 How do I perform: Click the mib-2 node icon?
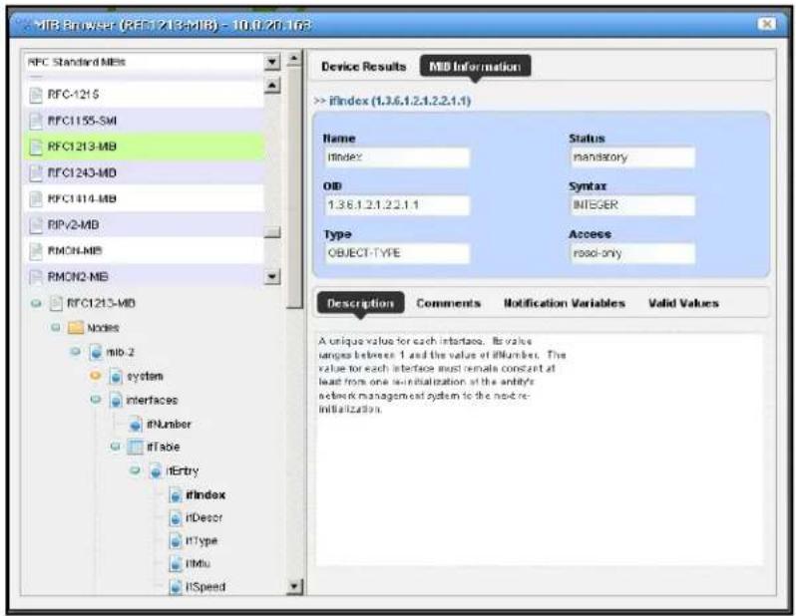click(x=96, y=352)
